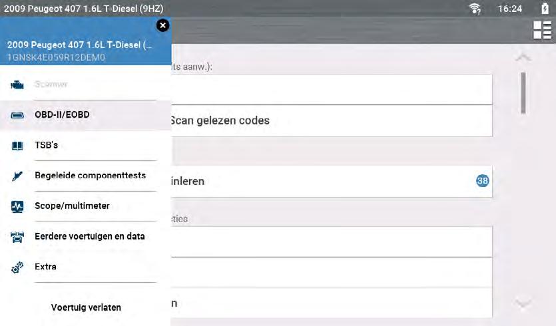Click the scroll down chevron
The height and width of the screenshot is (326, 556).
coord(523,303)
